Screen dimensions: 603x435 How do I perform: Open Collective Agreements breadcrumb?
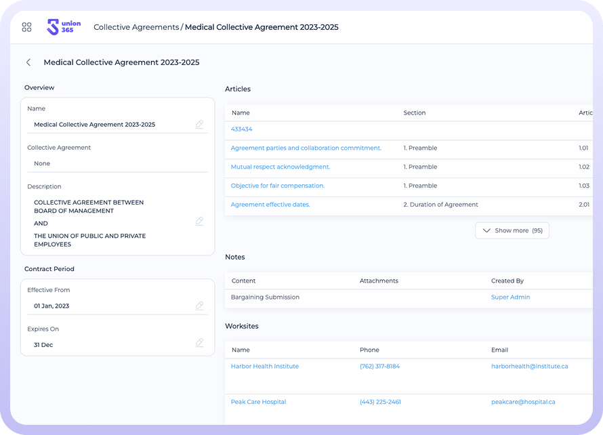point(136,28)
